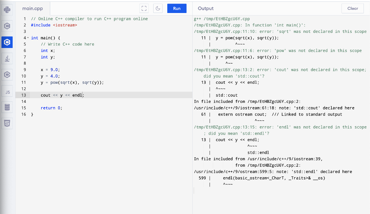Click the "'cout' was not declared" error
Viewport: 370px width, 214px height.
click(280, 70)
